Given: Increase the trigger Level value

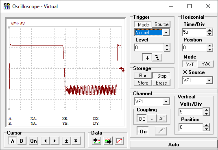Looking at the screenshot, I should 167,46.
